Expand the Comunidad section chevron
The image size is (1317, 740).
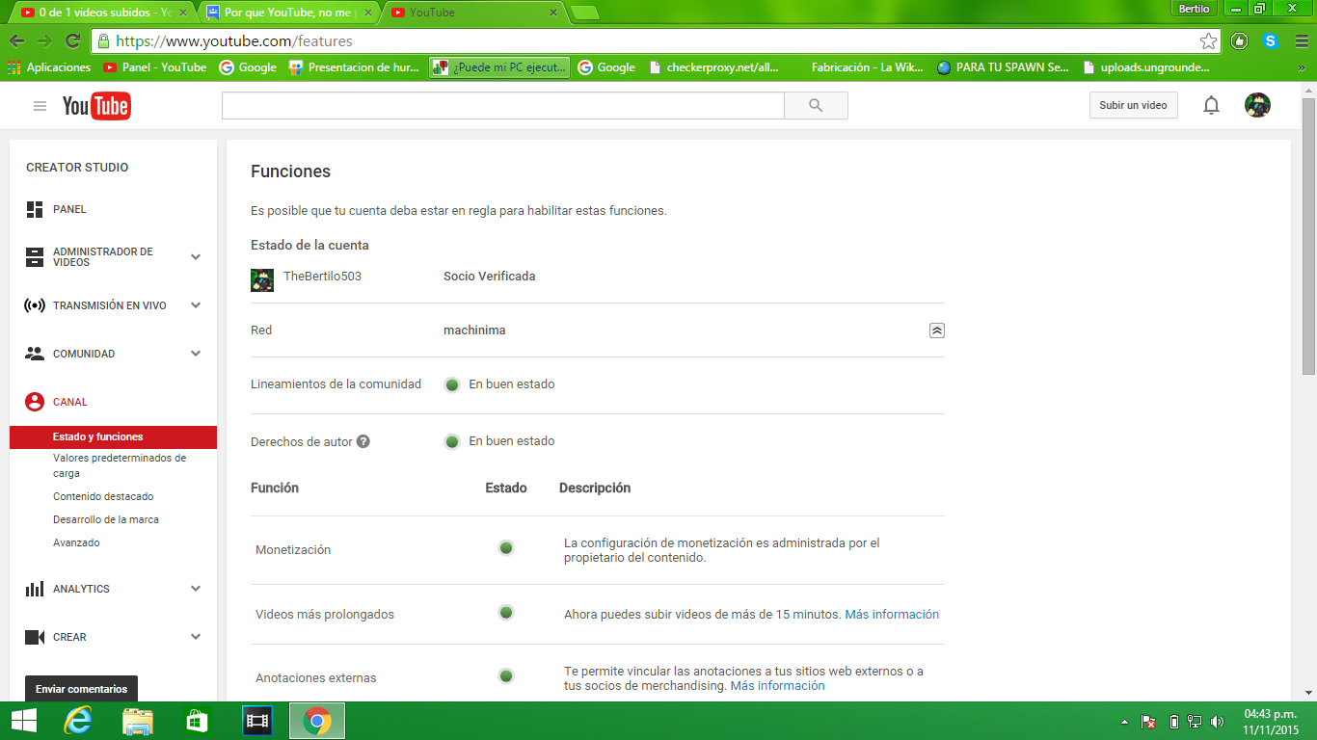[196, 354]
